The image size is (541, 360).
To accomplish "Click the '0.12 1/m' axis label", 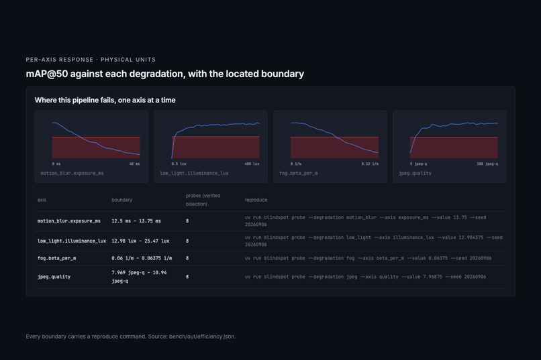I will pos(370,164).
